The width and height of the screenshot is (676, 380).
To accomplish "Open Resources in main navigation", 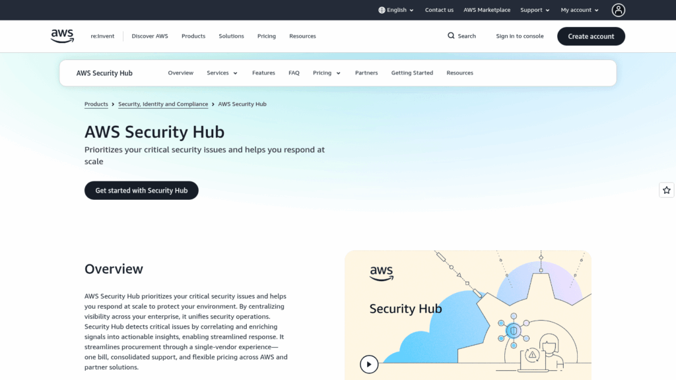I will [x=302, y=36].
